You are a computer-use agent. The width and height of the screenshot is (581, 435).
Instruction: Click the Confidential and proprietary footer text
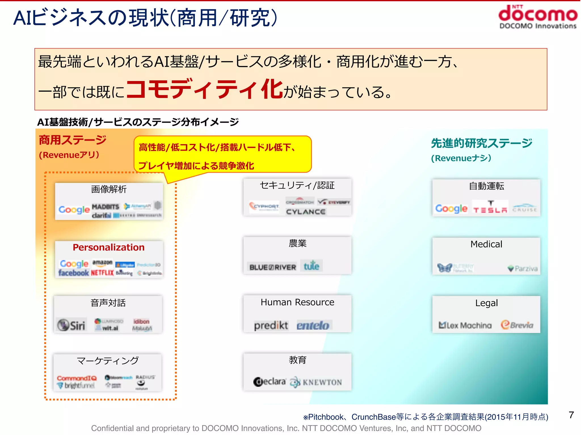tap(286, 428)
